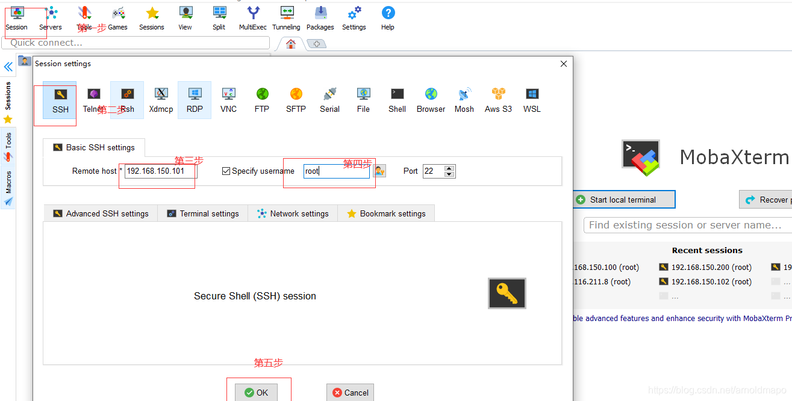Choose the Mosh session type
Image resolution: width=792 pixels, height=401 pixels.
coord(464,100)
